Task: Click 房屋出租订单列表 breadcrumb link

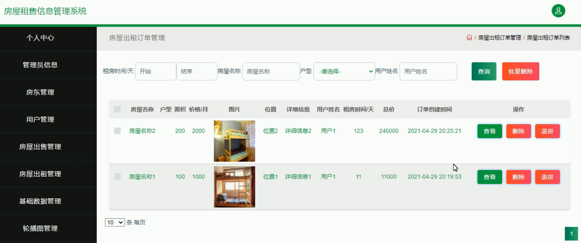Action: click(548, 38)
